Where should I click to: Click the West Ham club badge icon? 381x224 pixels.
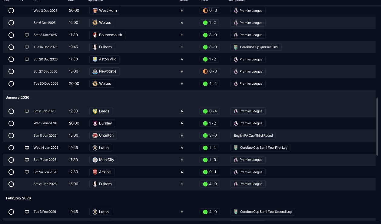[95, 11]
